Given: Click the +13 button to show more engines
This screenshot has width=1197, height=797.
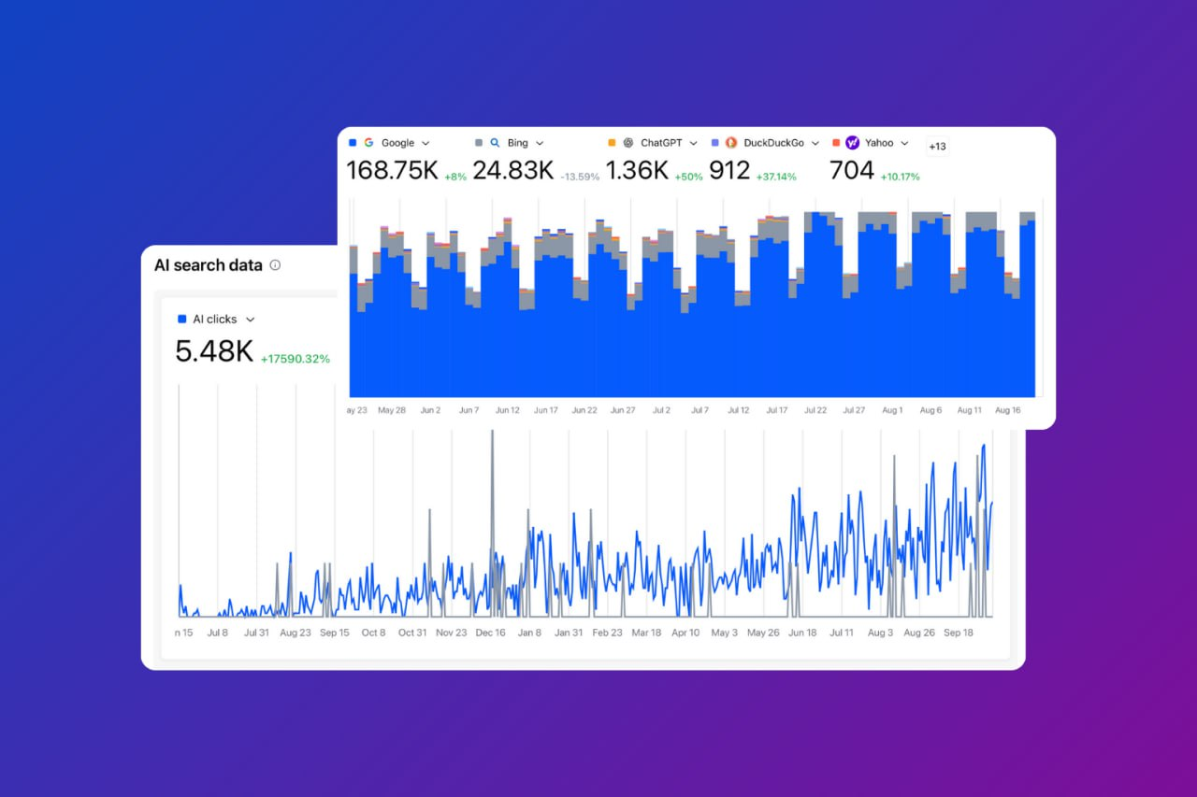Looking at the screenshot, I should coord(937,146).
